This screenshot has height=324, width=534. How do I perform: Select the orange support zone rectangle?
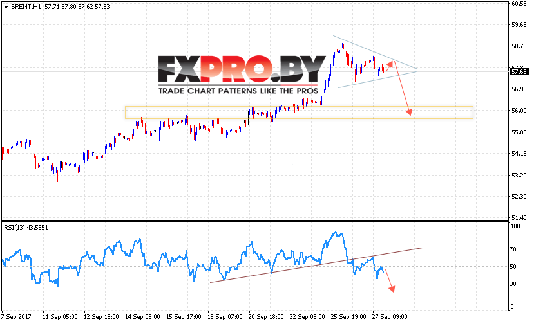point(299,113)
